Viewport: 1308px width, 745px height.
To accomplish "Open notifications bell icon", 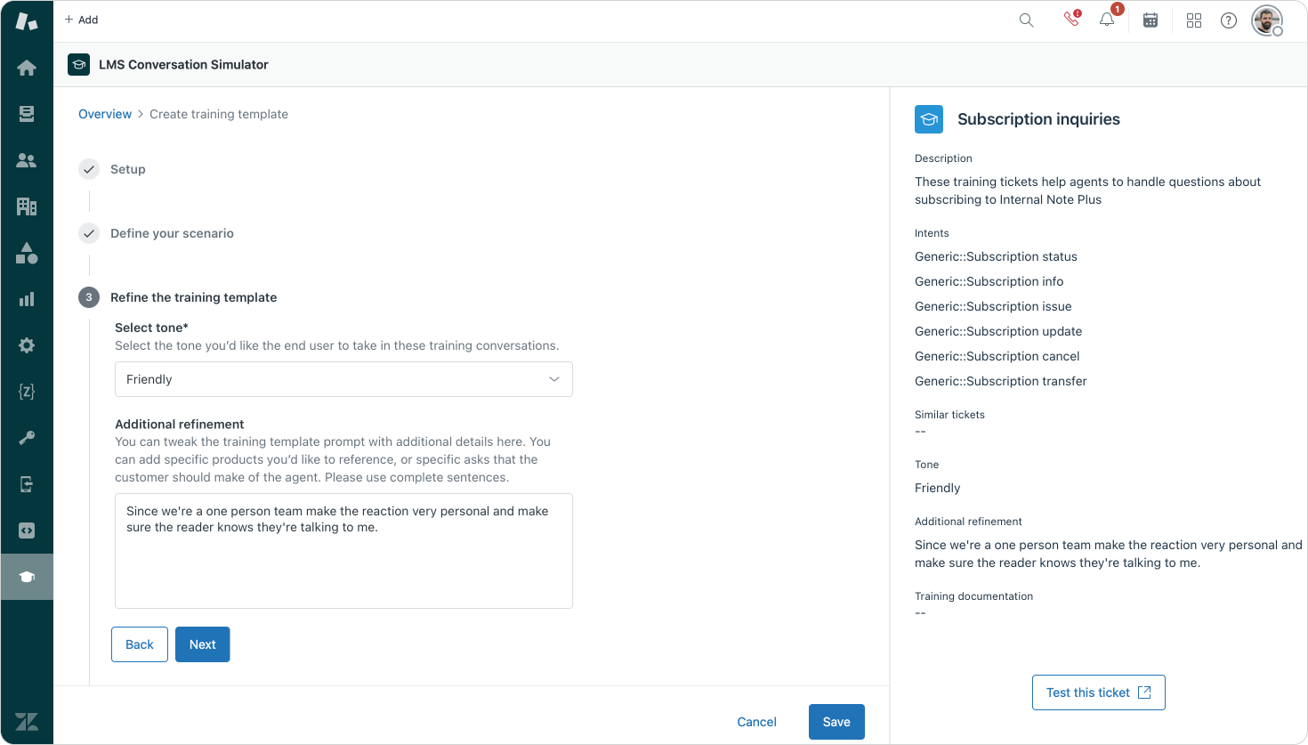I will [1107, 20].
